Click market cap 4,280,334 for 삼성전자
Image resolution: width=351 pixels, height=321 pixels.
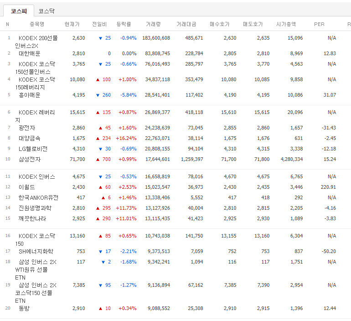(292, 160)
